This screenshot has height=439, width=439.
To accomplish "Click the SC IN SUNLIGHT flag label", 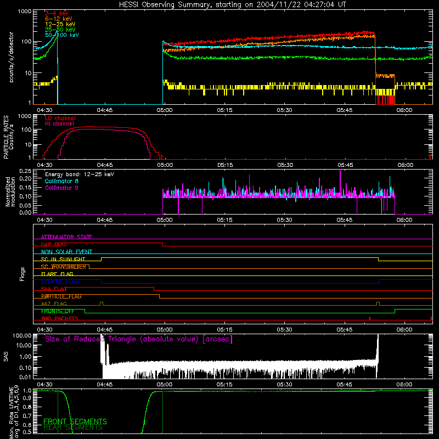I will [x=63, y=259].
